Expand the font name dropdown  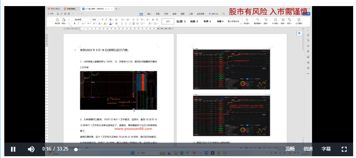pos(90,19)
